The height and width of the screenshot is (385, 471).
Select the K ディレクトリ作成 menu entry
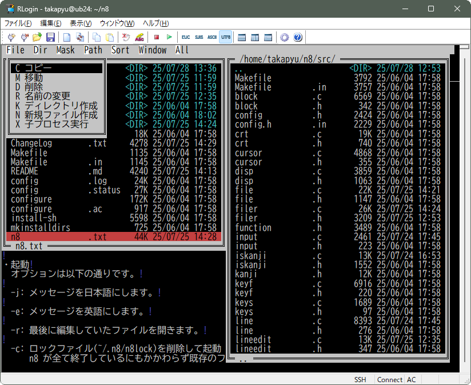point(57,106)
